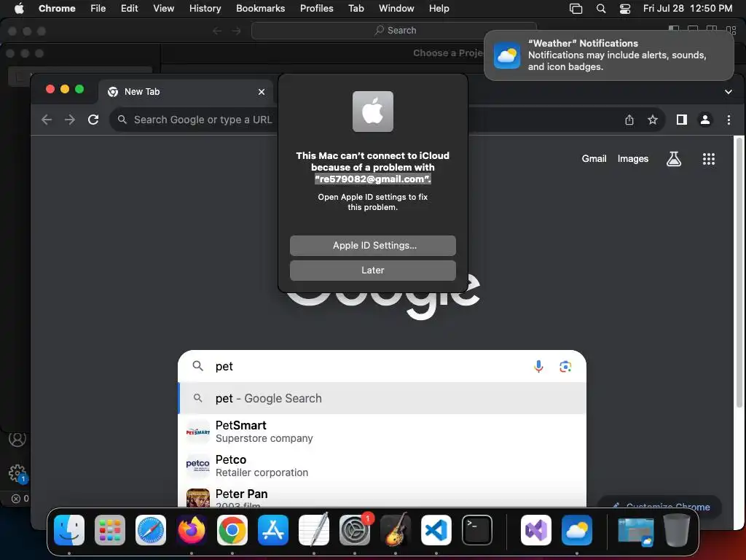Open the File menu
The width and height of the screenshot is (746, 560).
point(98,9)
